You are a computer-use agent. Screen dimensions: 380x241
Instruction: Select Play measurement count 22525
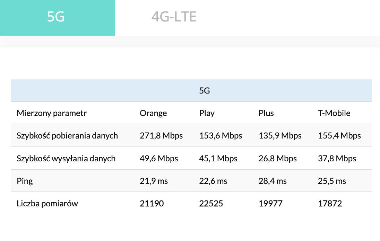[211, 204]
